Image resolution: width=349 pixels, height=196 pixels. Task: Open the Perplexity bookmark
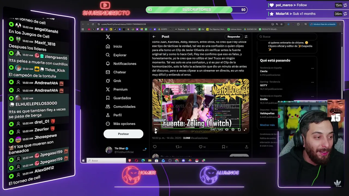(x=180, y=29)
